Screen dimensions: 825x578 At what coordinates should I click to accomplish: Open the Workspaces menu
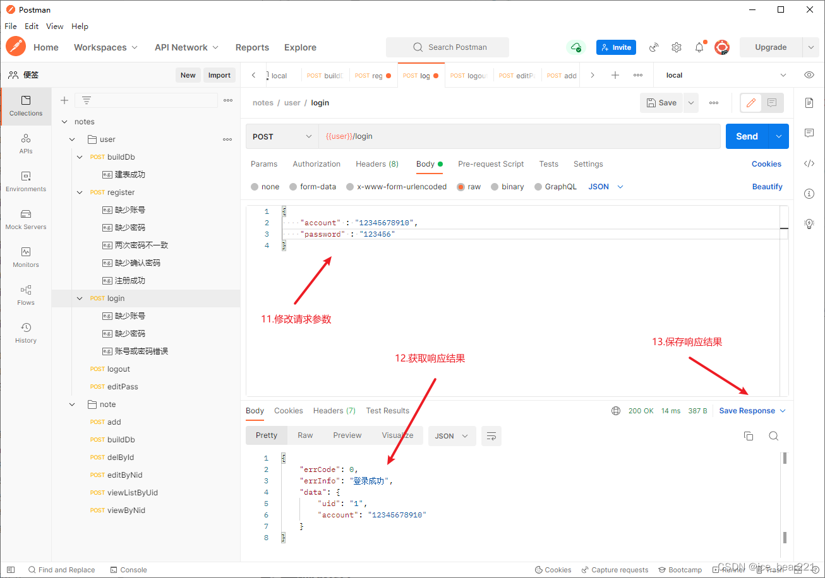tap(105, 47)
